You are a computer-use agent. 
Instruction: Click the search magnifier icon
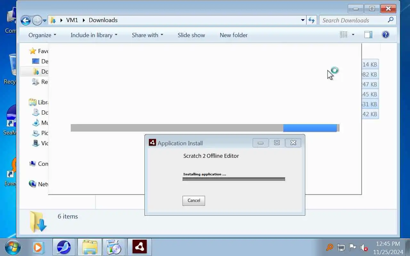390,20
